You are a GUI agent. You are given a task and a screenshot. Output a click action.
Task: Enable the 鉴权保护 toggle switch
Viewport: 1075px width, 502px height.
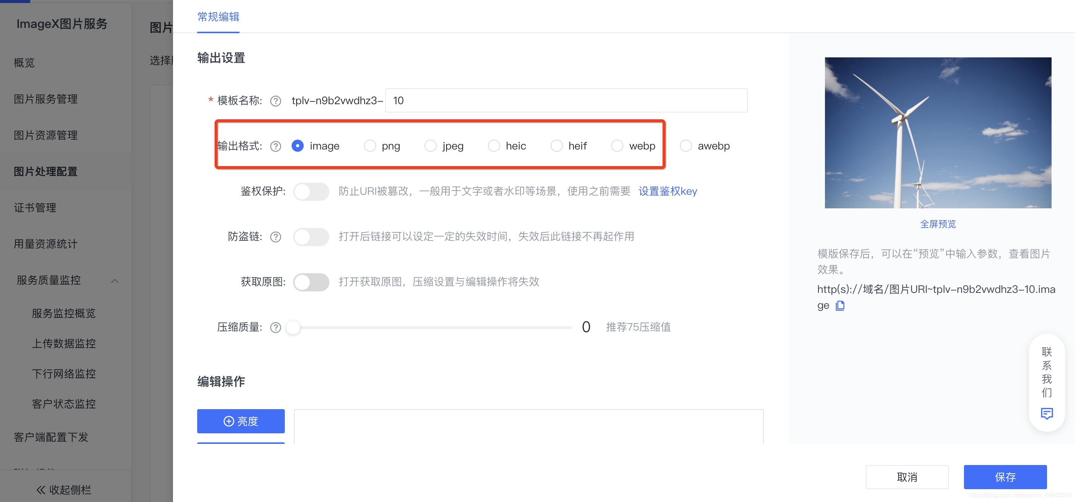(311, 191)
